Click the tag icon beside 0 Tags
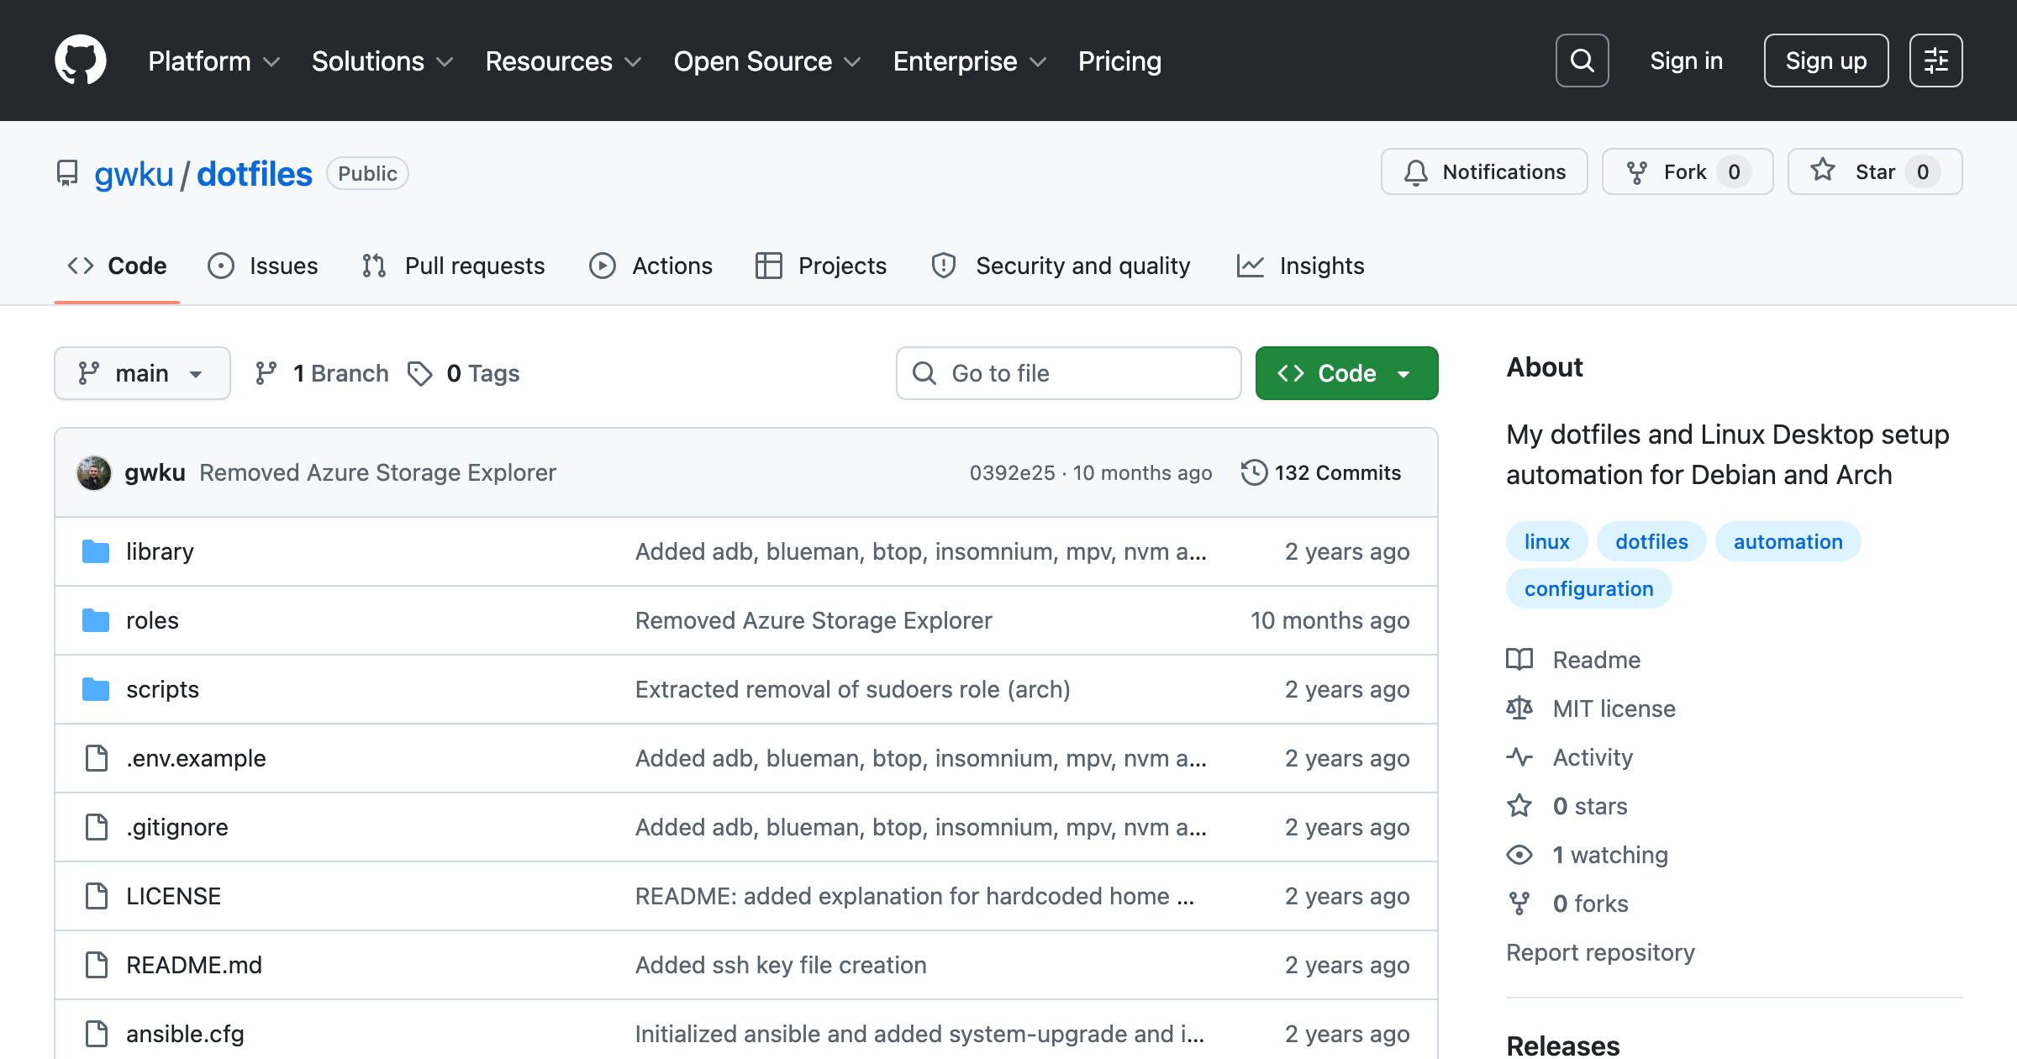Screen dimensions: 2017x1059 (x=419, y=373)
